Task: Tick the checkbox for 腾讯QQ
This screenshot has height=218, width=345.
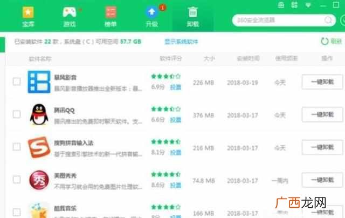Action: (17, 114)
